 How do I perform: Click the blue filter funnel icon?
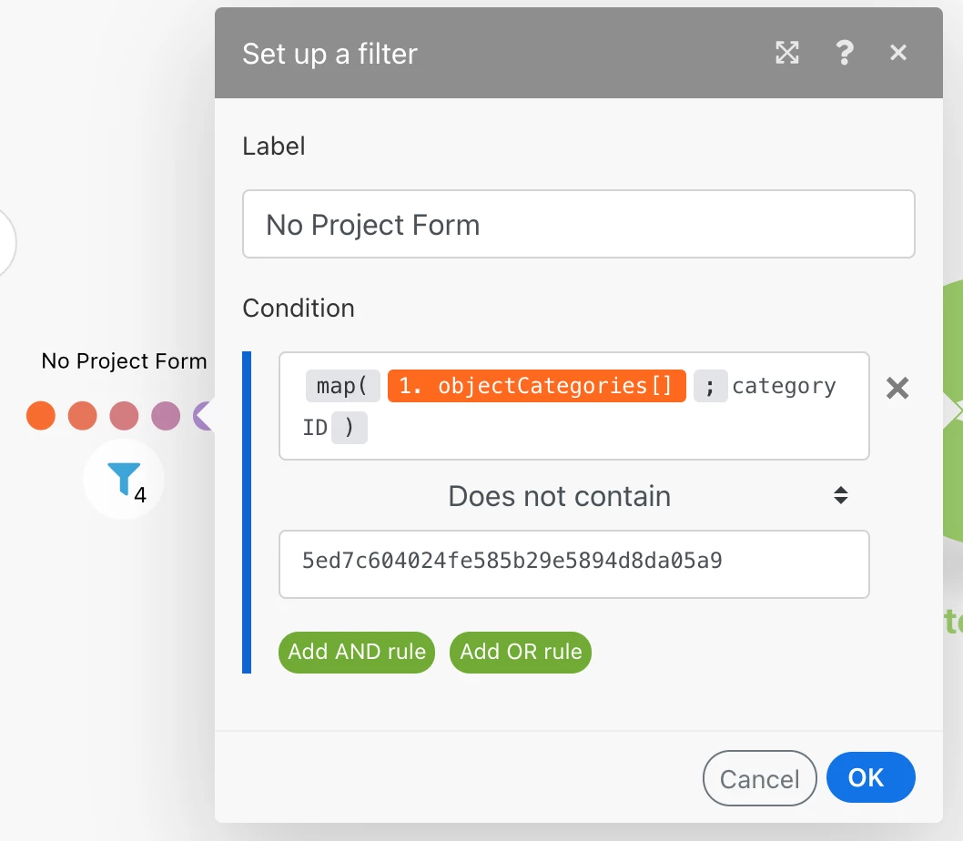click(x=124, y=478)
